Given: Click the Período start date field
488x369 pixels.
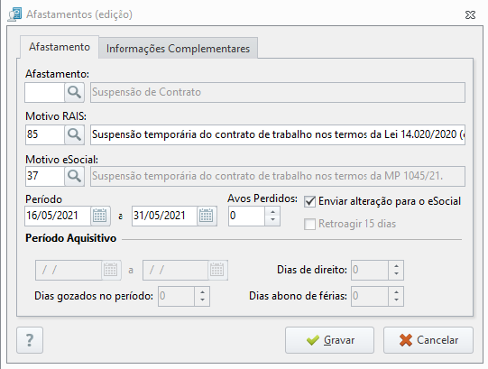Looking at the screenshot, I should (58, 216).
